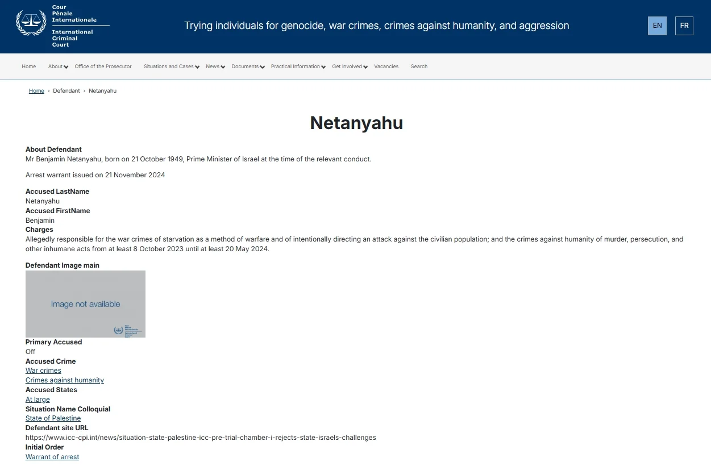711x466 pixels.
Task: Click the ICC scales of justice logo
Action: (x=31, y=26)
